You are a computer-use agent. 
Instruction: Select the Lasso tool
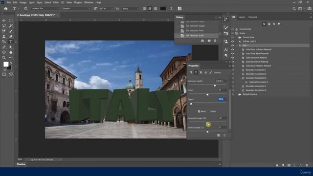click(4, 26)
